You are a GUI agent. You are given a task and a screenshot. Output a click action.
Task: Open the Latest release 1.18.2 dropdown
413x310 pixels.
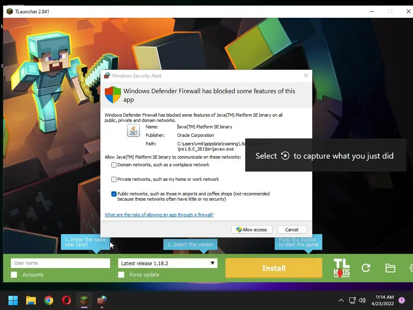(168, 263)
